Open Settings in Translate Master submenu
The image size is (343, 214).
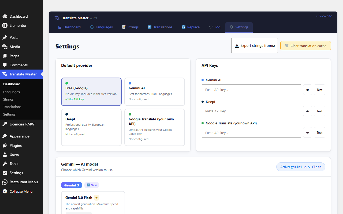tap(9, 114)
